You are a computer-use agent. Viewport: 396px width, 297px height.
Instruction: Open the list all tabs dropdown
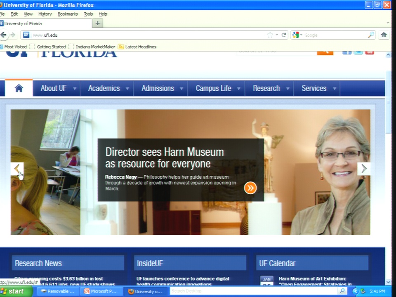pyautogui.click(x=388, y=23)
